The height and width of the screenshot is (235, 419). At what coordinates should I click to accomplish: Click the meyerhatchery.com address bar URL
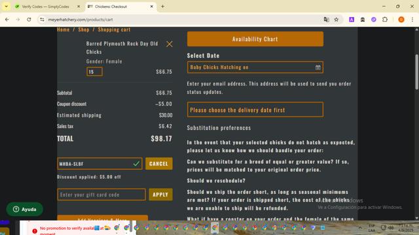[x=81, y=20]
